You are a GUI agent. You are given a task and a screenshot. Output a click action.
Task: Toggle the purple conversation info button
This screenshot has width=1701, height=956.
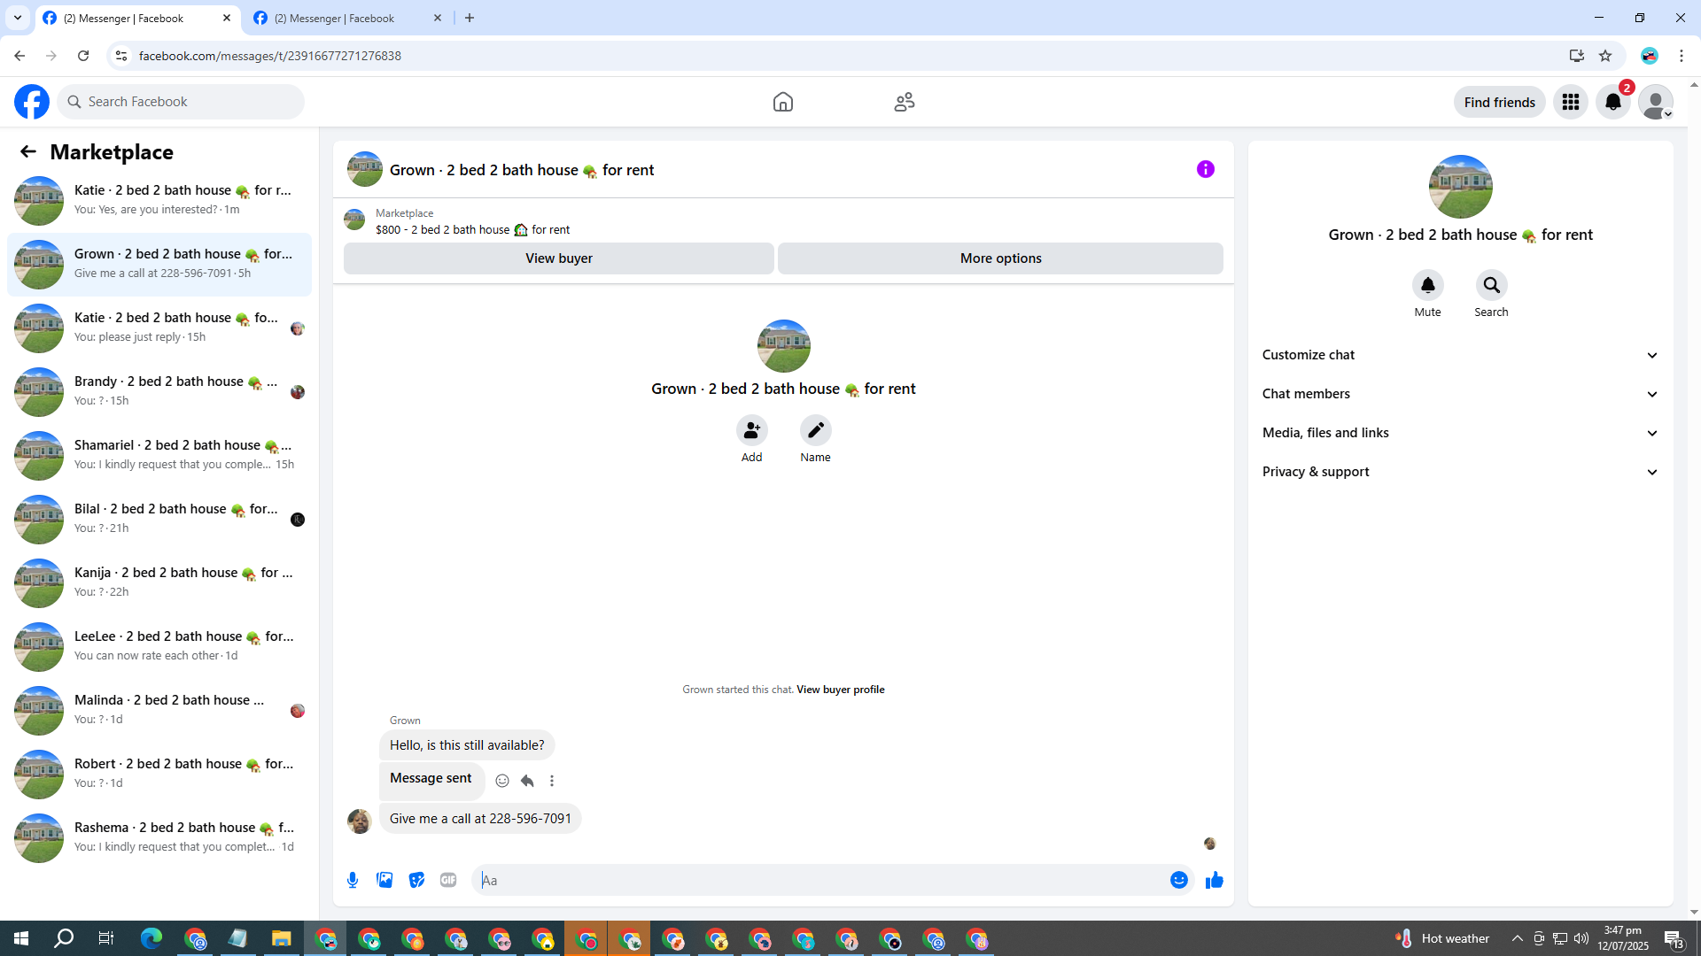[1205, 169]
